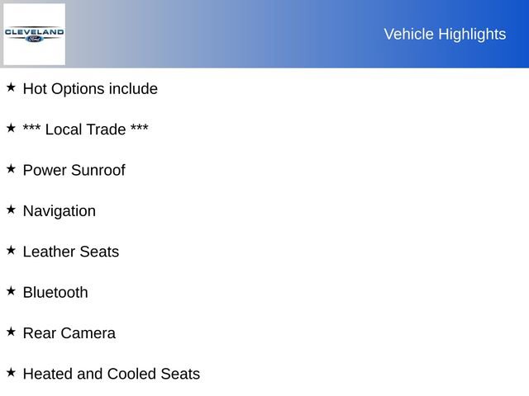The image size is (529, 396).
Task: Click the Ford oval emblem in the logo
Action: [34, 40]
